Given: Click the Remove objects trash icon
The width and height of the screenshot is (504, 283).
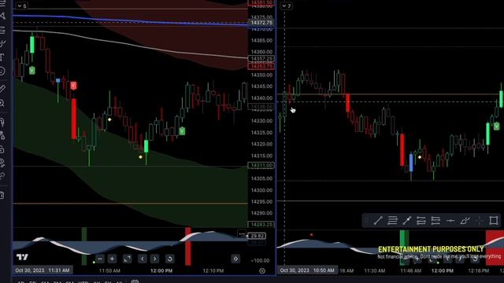Looking at the screenshot, I should tap(2, 195).
